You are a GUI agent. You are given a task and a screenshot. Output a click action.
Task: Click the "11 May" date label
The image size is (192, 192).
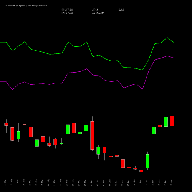5,182
